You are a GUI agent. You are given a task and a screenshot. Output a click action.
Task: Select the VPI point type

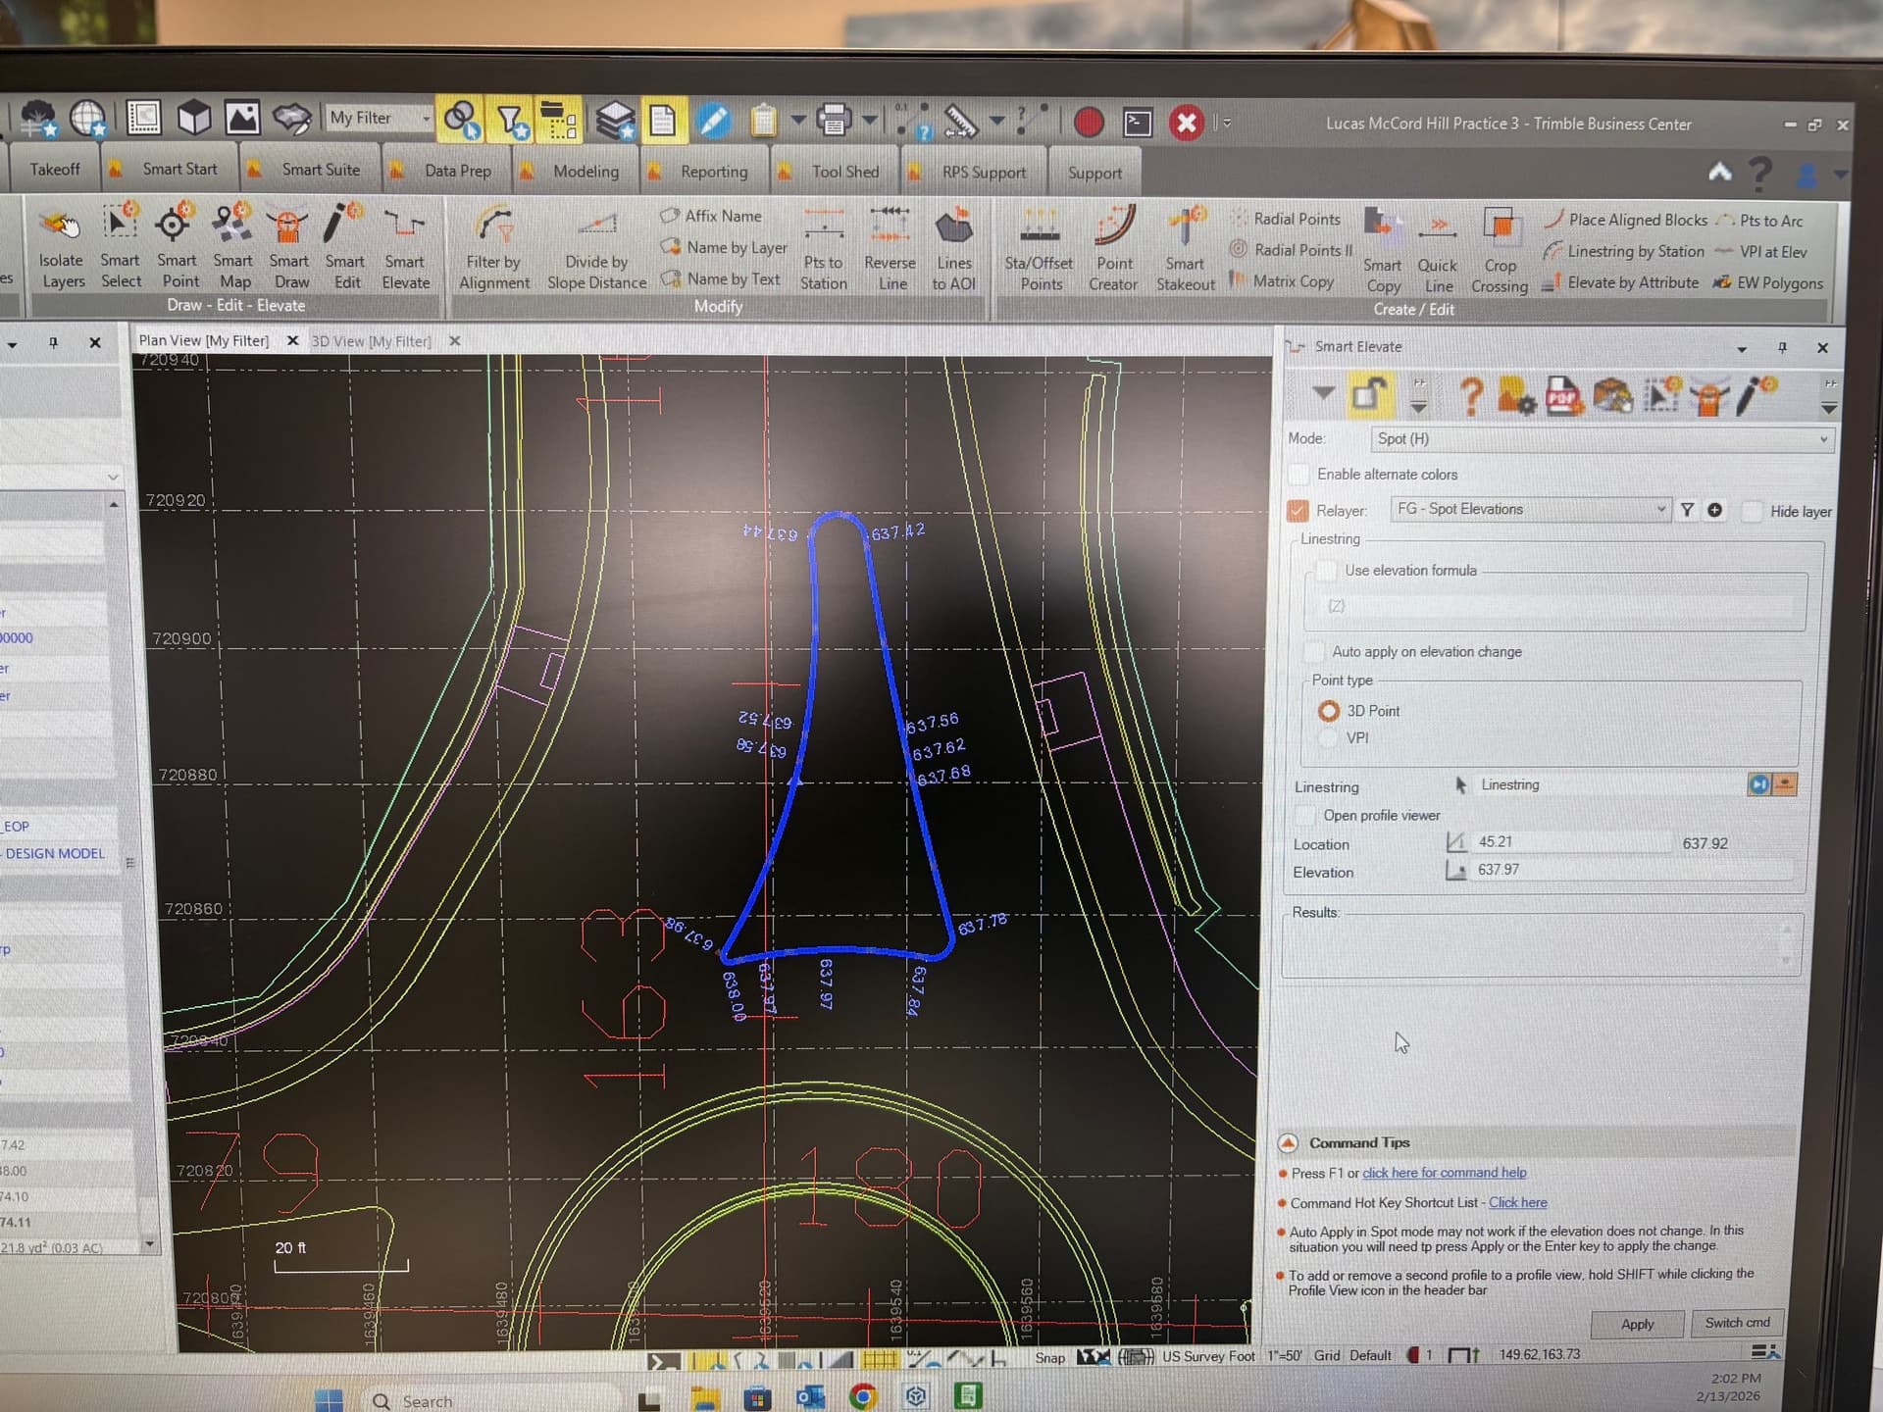tap(1329, 738)
